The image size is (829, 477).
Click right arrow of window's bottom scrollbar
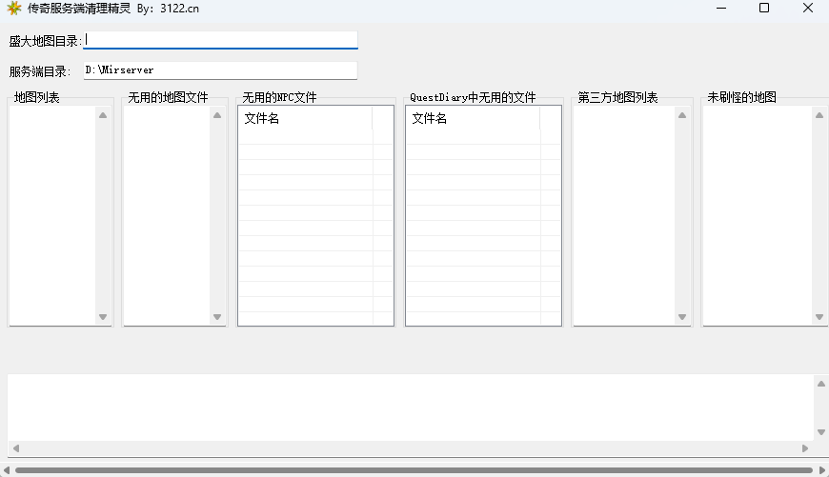(822, 470)
